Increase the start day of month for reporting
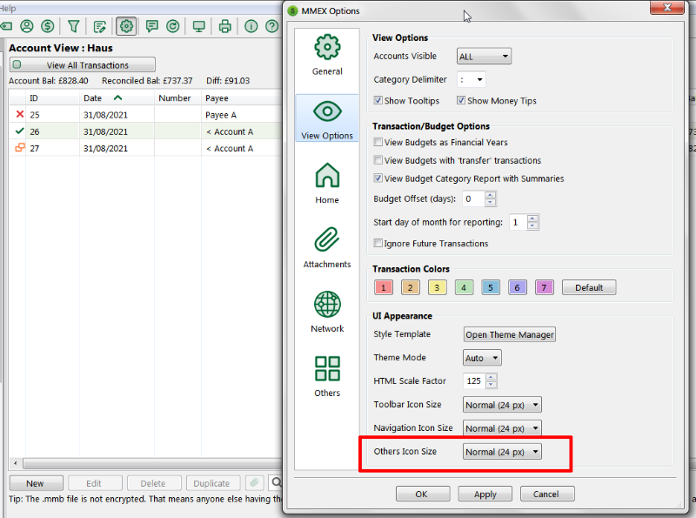This screenshot has height=518, width=696. pyautogui.click(x=532, y=219)
